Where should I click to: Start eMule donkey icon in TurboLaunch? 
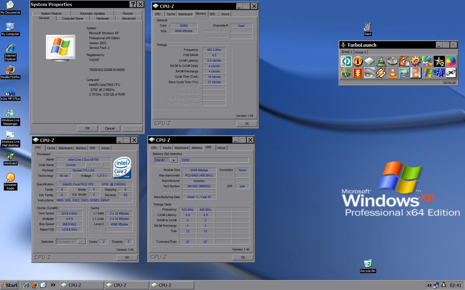coord(404,61)
